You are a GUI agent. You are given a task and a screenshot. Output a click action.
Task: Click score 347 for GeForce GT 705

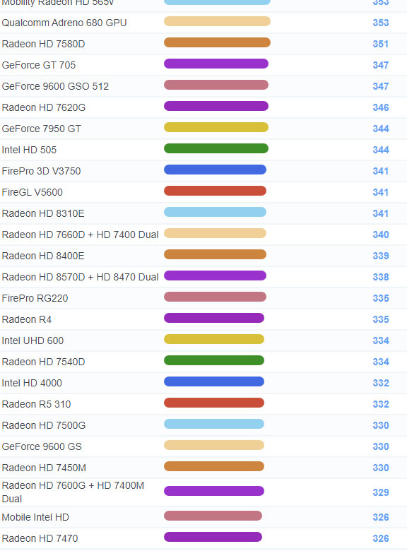[x=381, y=65]
